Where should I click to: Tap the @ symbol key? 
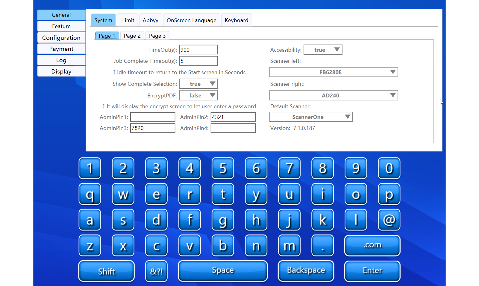(x=389, y=220)
